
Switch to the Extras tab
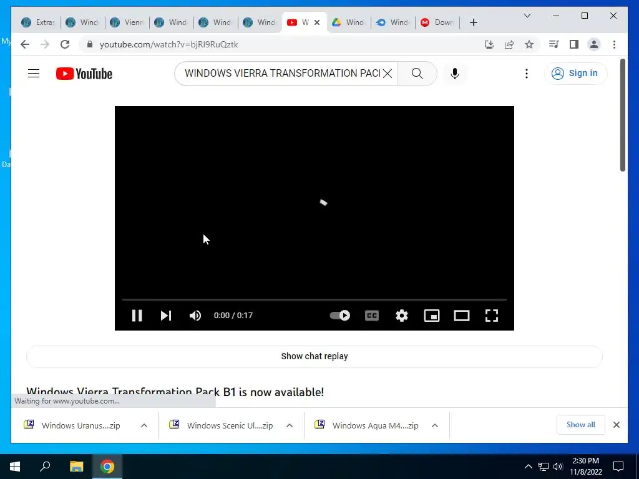(x=38, y=22)
